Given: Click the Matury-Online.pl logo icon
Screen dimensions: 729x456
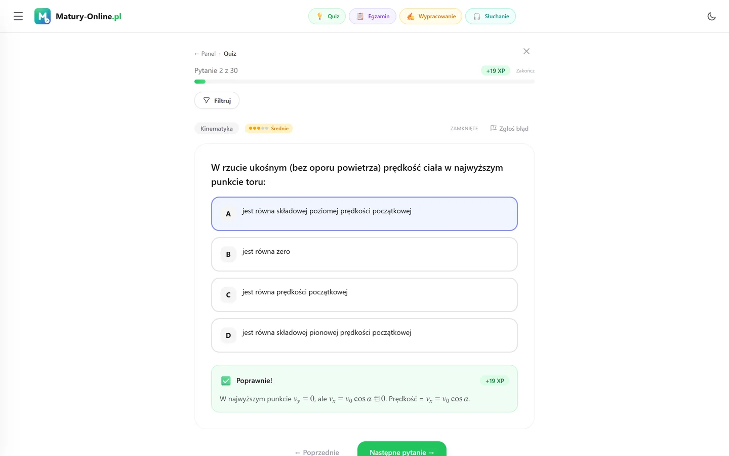Looking at the screenshot, I should (x=43, y=16).
